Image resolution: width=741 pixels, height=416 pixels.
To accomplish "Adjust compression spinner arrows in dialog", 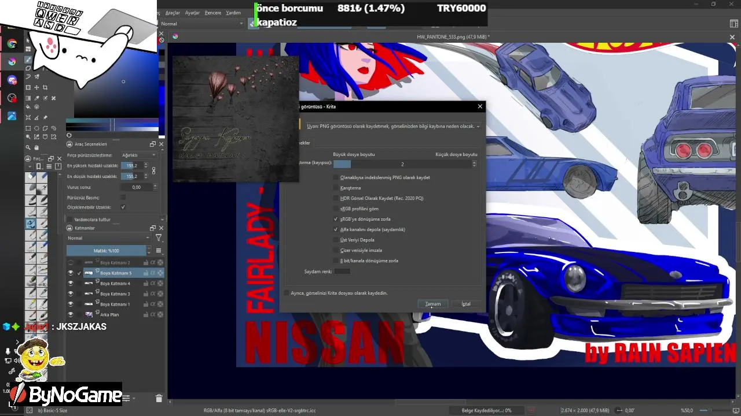I will [475, 164].
